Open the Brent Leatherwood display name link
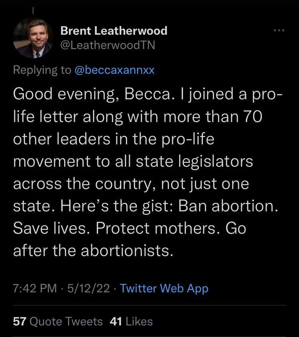This screenshot has width=299, height=337. tap(114, 31)
